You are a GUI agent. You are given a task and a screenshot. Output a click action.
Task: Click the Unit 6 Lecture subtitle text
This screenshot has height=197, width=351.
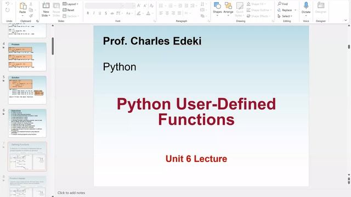pos(196,159)
